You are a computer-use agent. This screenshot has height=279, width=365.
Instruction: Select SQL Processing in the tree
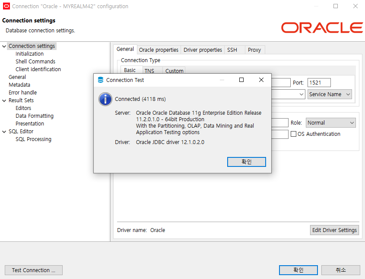34,139
